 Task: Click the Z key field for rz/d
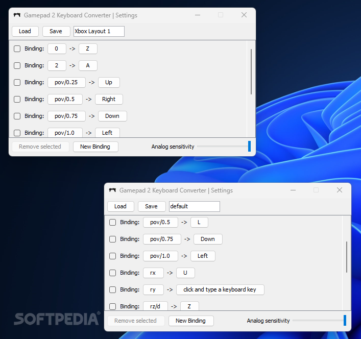(x=189, y=306)
